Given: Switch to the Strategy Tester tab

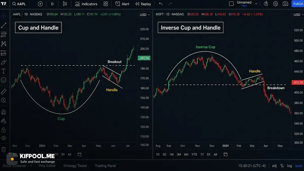Looking at the screenshot, I should pyautogui.click(x=75, y=166).
